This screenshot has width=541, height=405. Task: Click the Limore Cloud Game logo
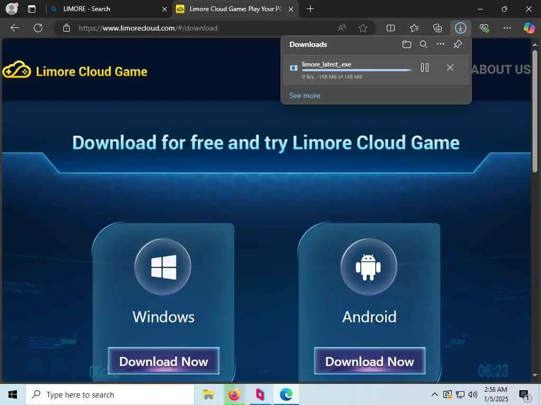75,71
